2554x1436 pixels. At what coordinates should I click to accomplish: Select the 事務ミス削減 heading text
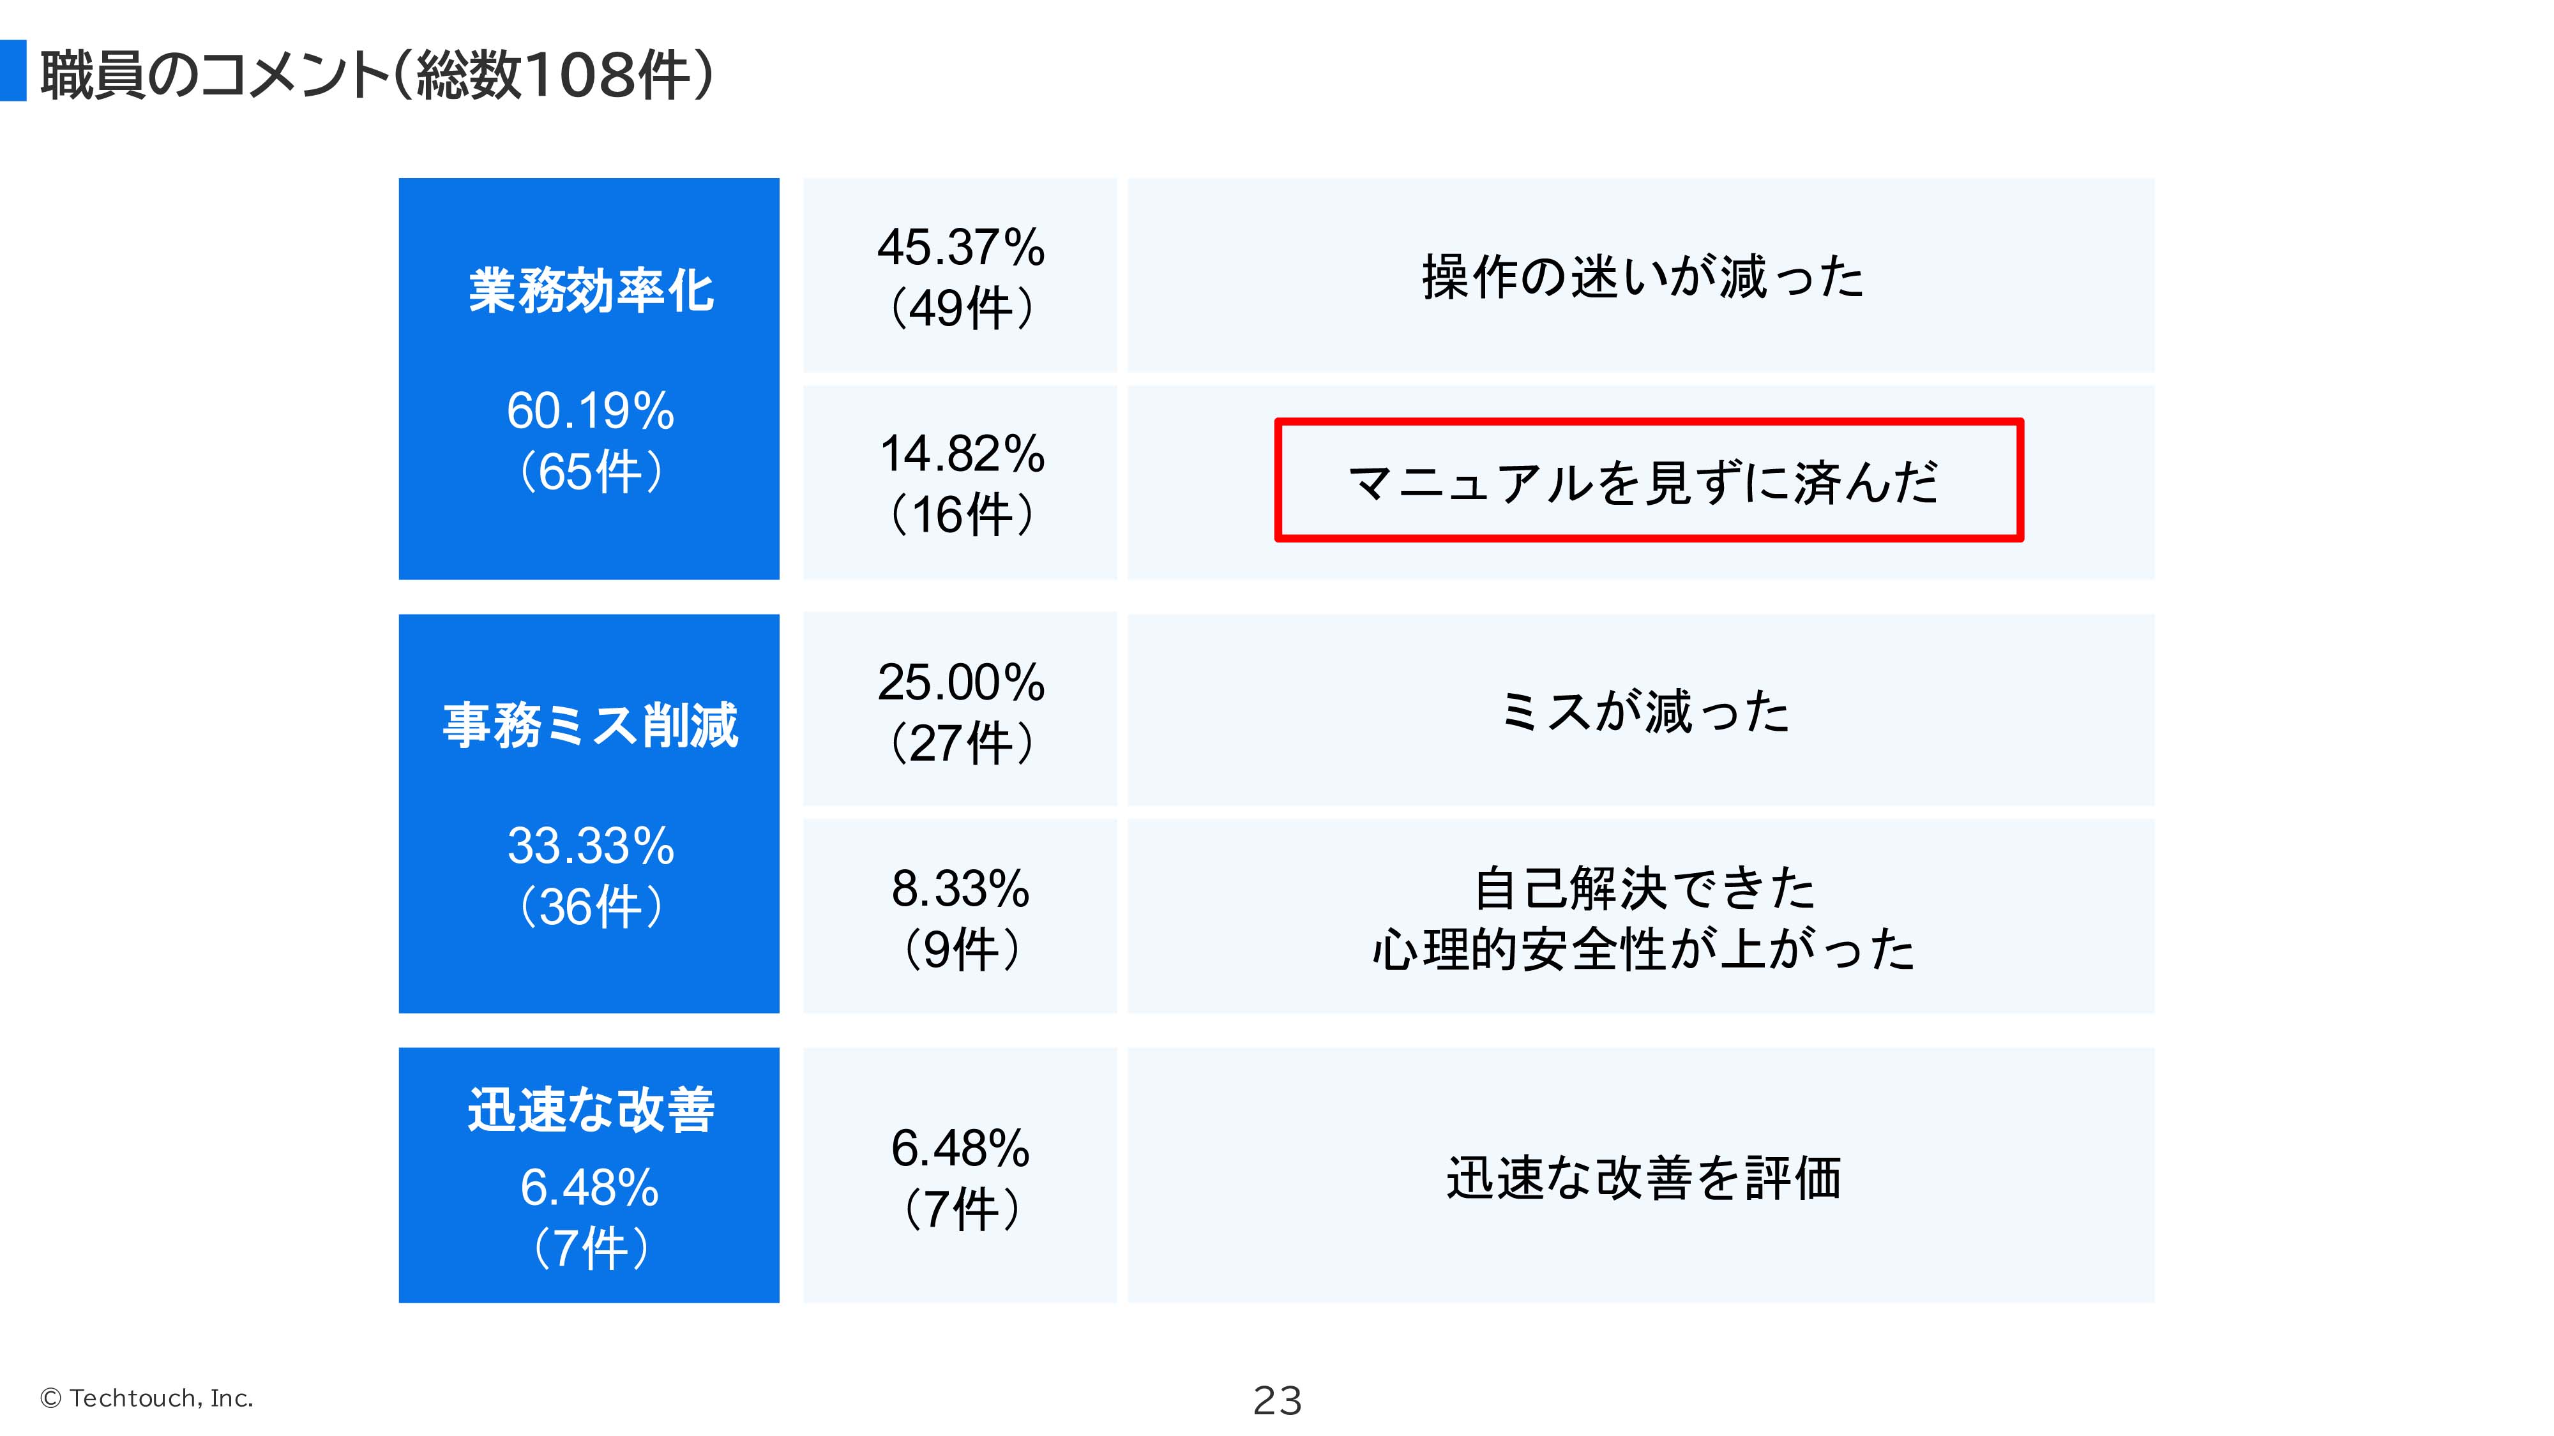click(591, 724)
